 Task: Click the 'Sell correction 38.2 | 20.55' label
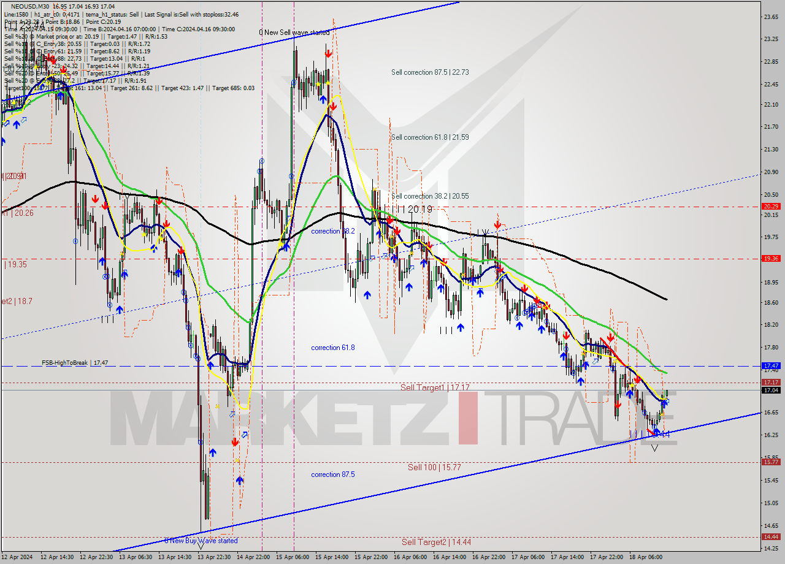click(430, 196)
